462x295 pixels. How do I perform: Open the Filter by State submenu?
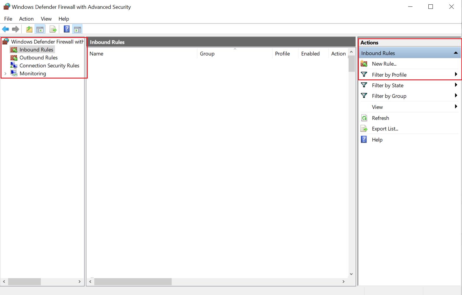(x=387, y=85)
